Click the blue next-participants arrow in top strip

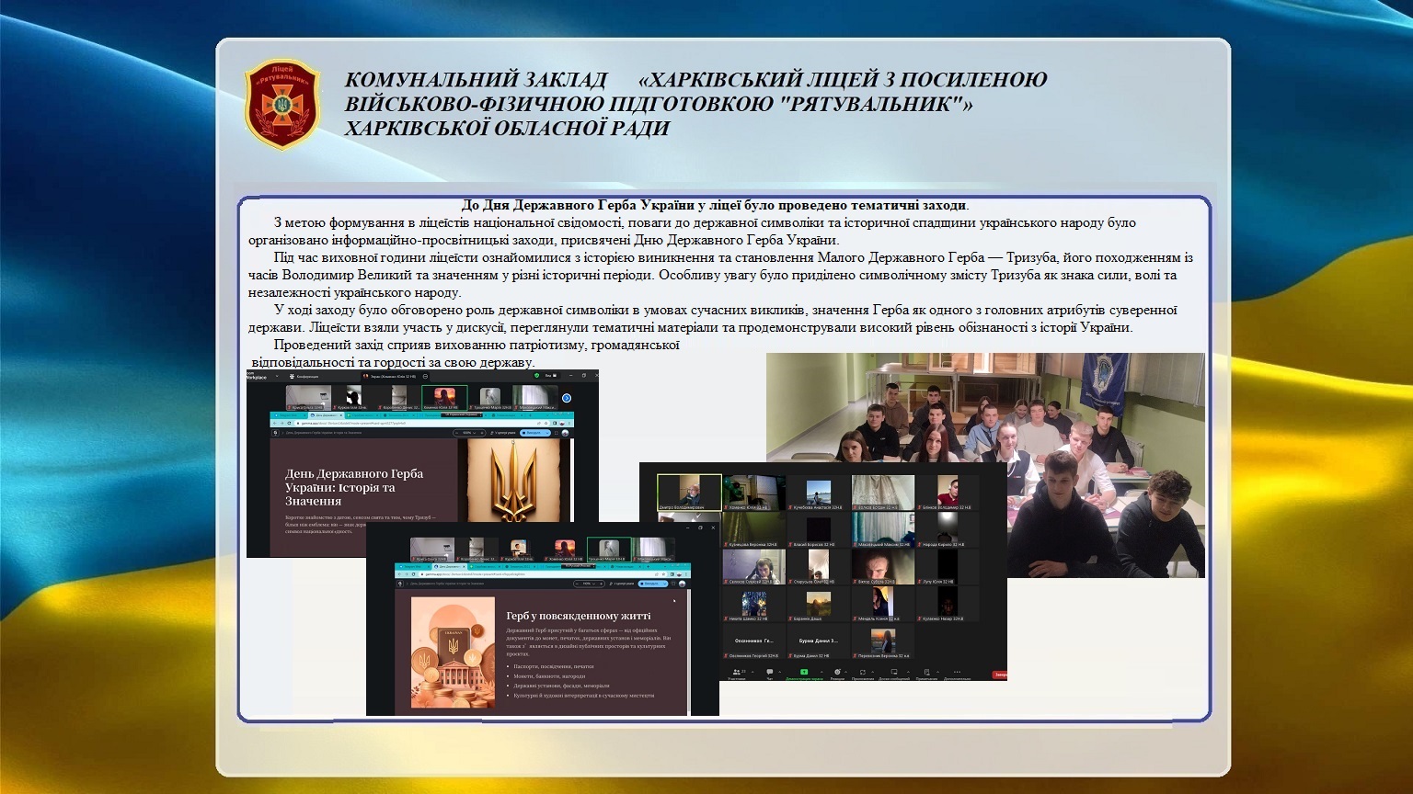pos(567,398)
